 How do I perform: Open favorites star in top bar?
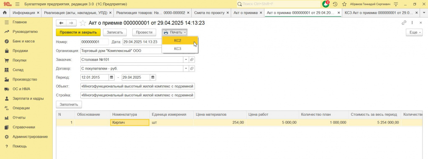pyautogui.click(x=344, y=4)
